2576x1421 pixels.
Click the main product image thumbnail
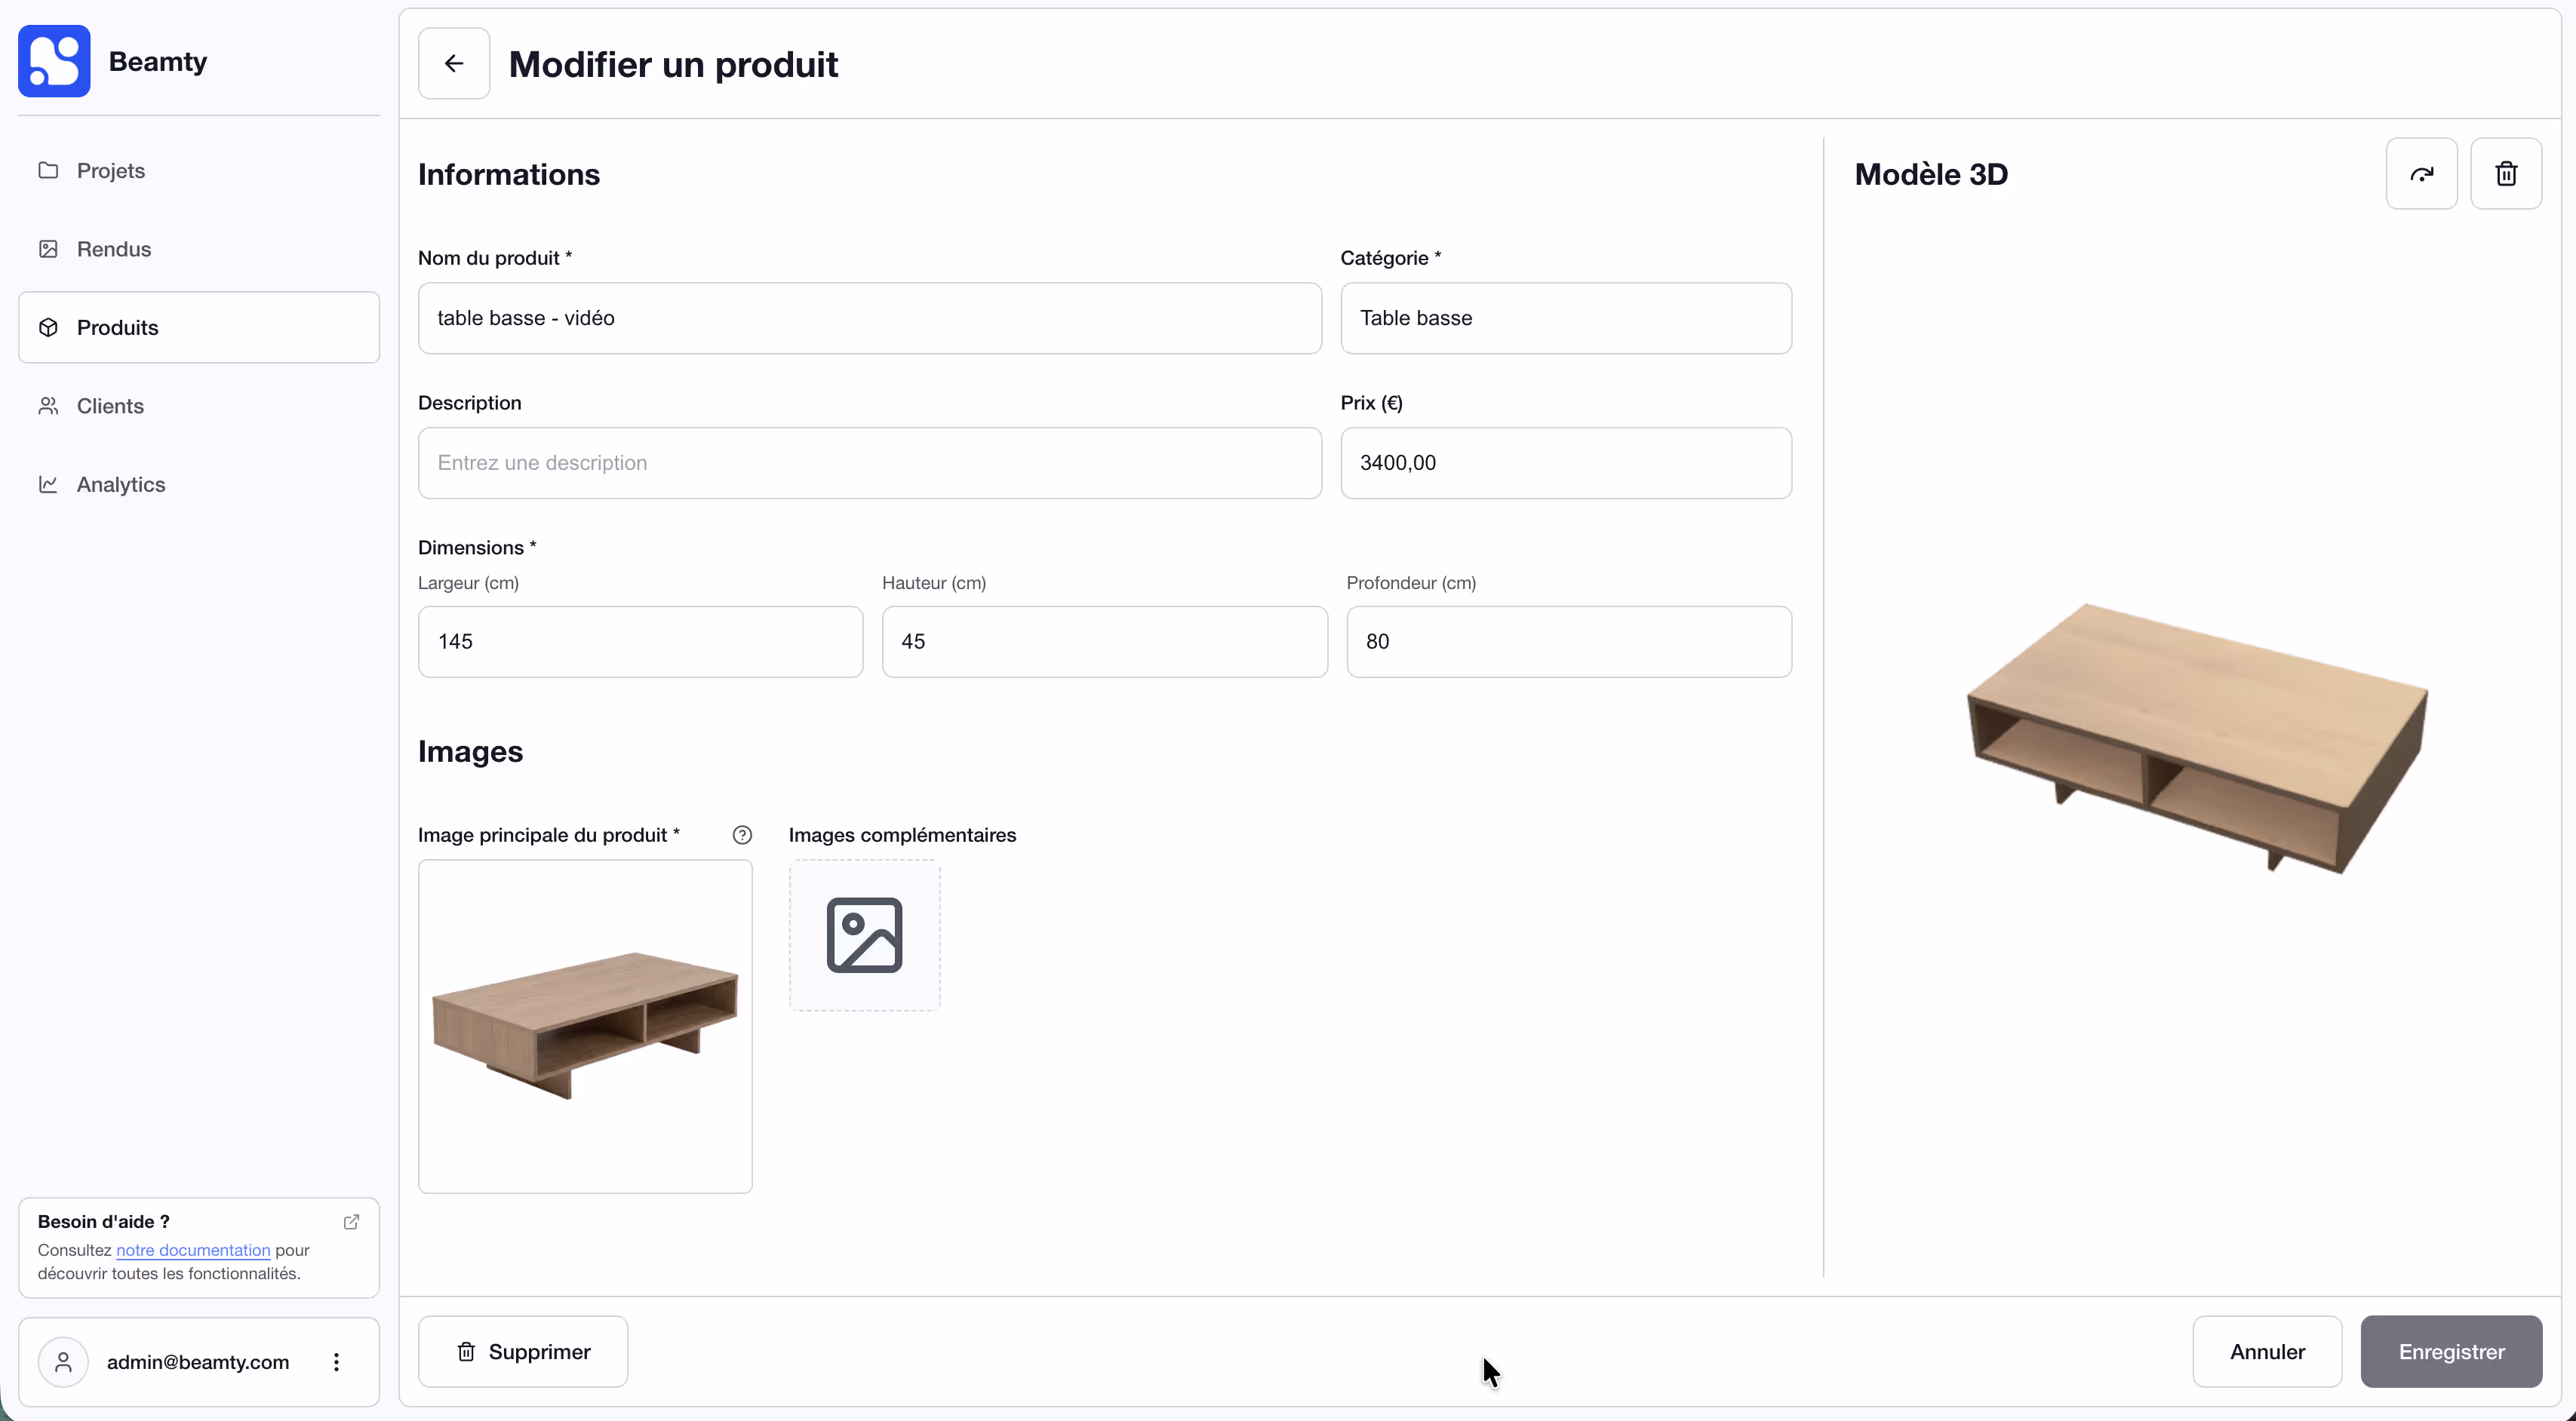click(585, 1027)
